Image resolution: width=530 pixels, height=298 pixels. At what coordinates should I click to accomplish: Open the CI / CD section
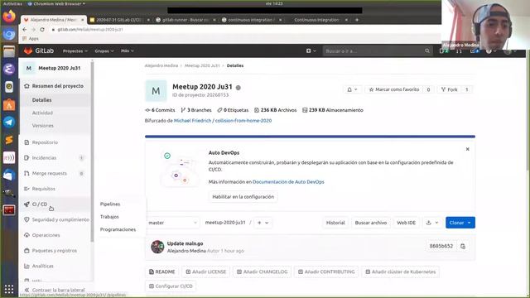[x=40, y=204]
